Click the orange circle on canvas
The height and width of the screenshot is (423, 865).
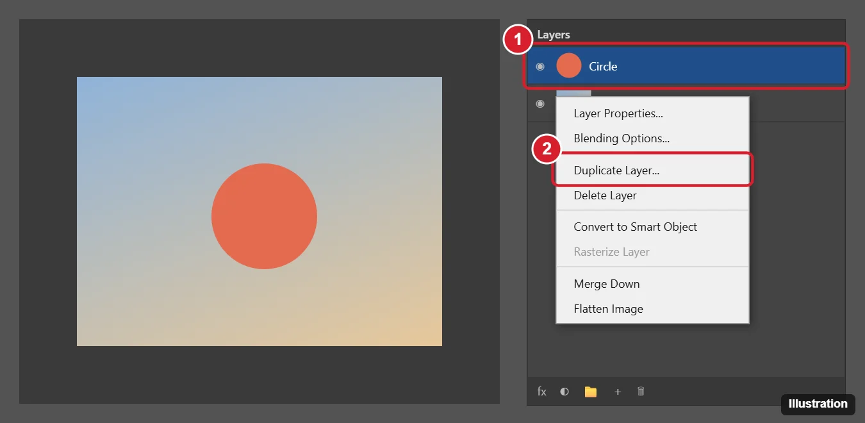click(264, 216)
